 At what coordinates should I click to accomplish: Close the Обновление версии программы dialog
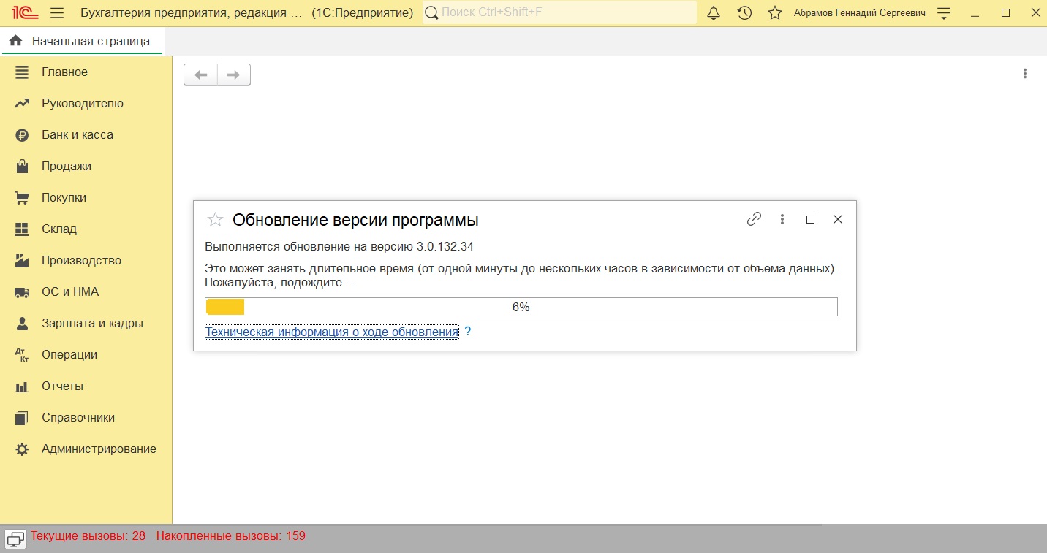(838, 219)
